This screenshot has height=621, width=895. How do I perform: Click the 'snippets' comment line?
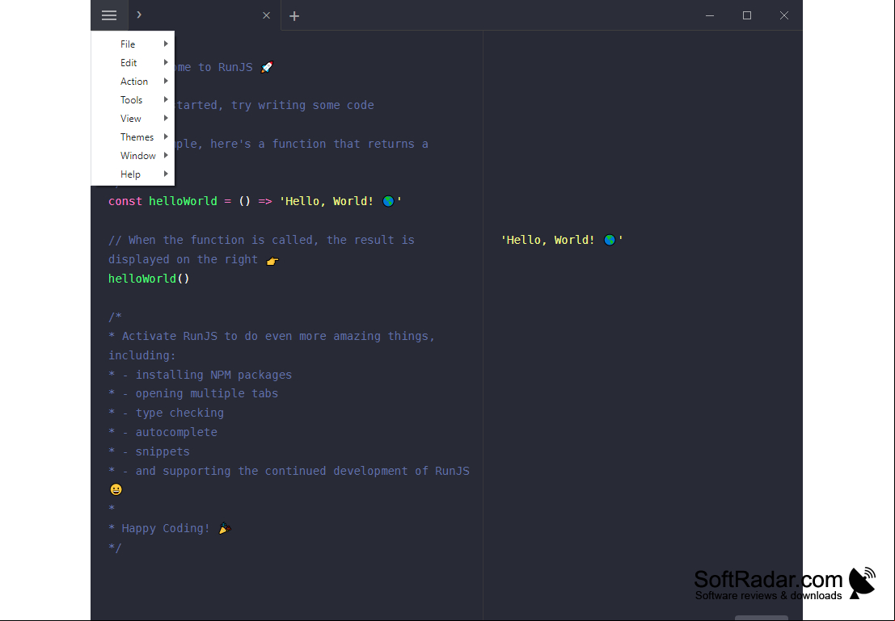point(149,451)
